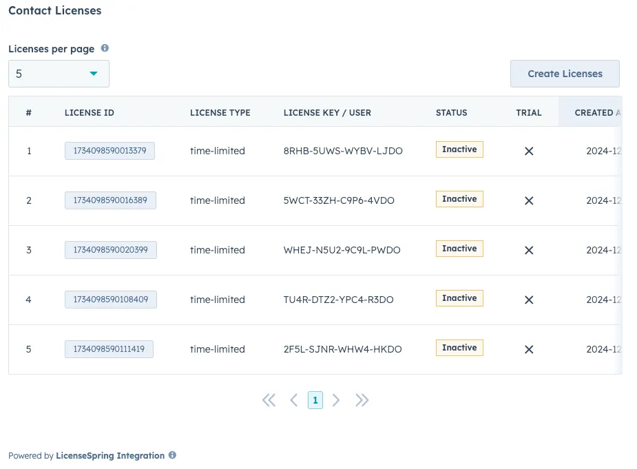Click the info icon next to LicenseSpring Integration
The height and width of the screenshot is (469, 637).
click(171, 455)
